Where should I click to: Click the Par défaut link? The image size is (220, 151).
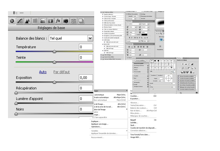point(61,72)
